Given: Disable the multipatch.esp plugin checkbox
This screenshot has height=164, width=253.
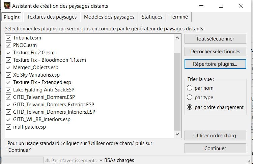Looking at the screenshot, I should coord(8,127).
